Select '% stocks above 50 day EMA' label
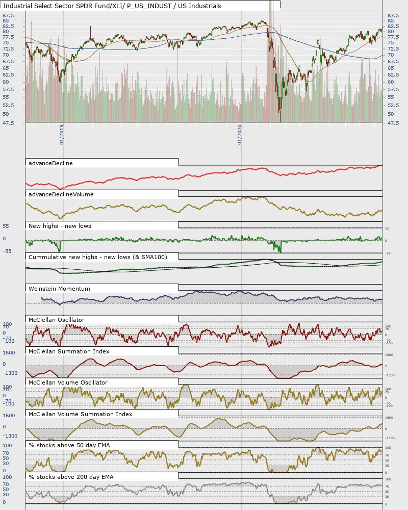This screenshot has width=408, height=510. pyautogui.click(x=69, y=446)
